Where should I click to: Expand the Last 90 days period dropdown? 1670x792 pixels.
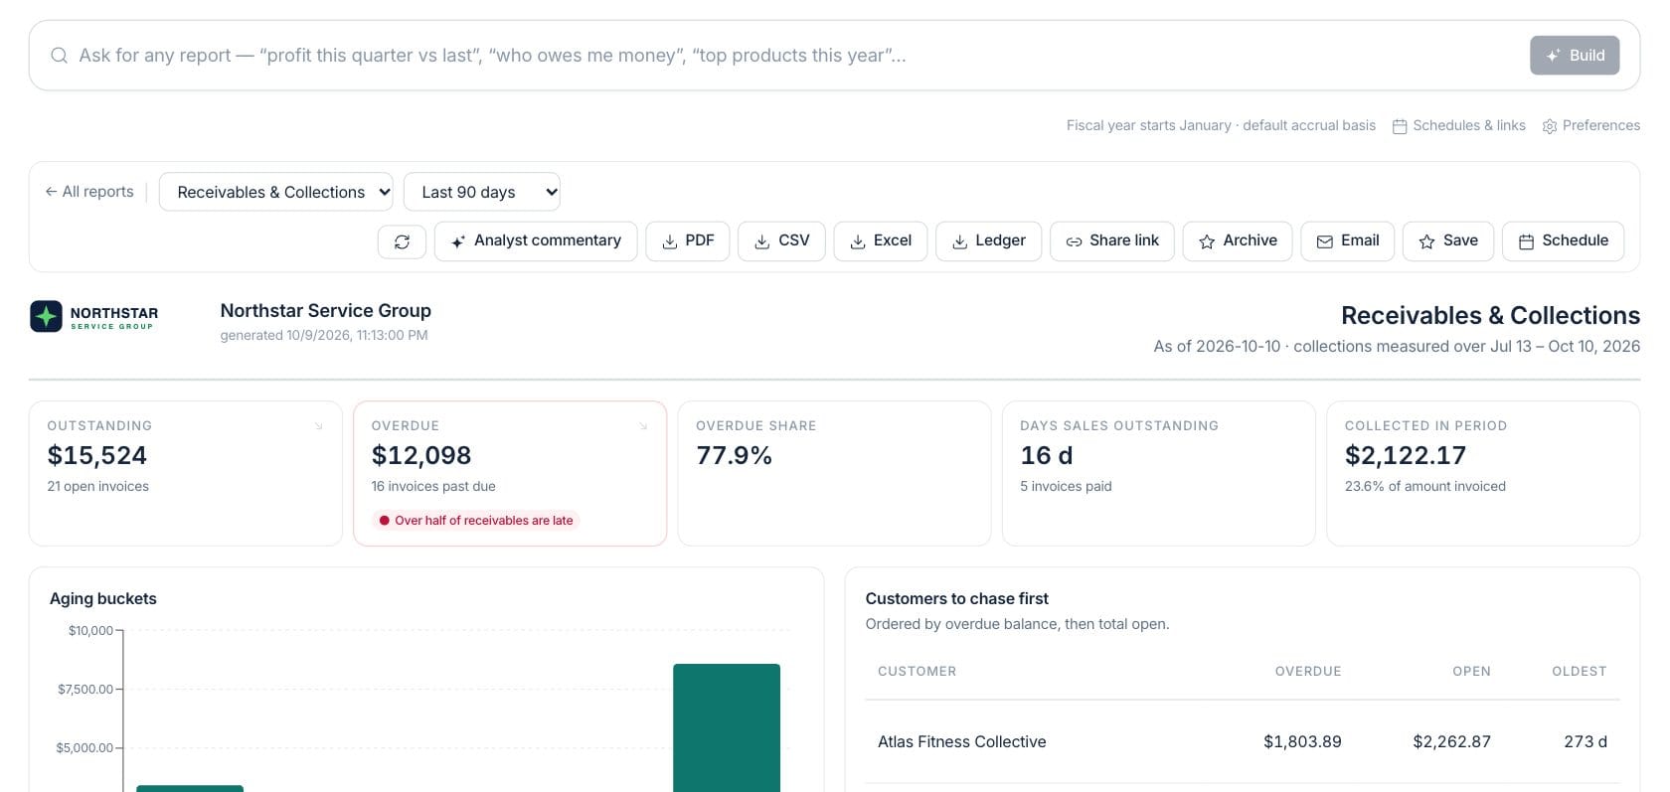482,192
